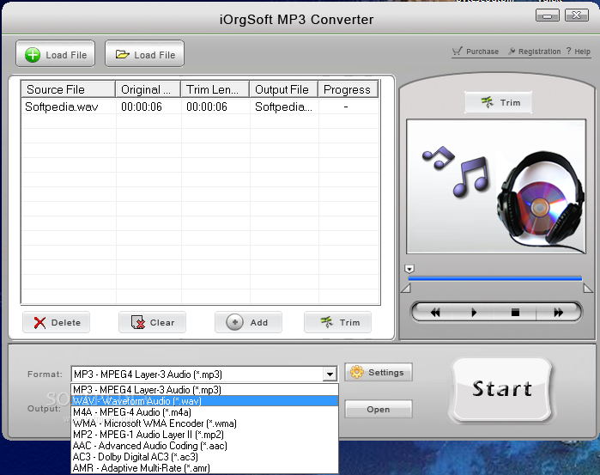
Task: Select MP2 - MPEG-1 Audio Layer II option
Action: (x=204, y=435)
